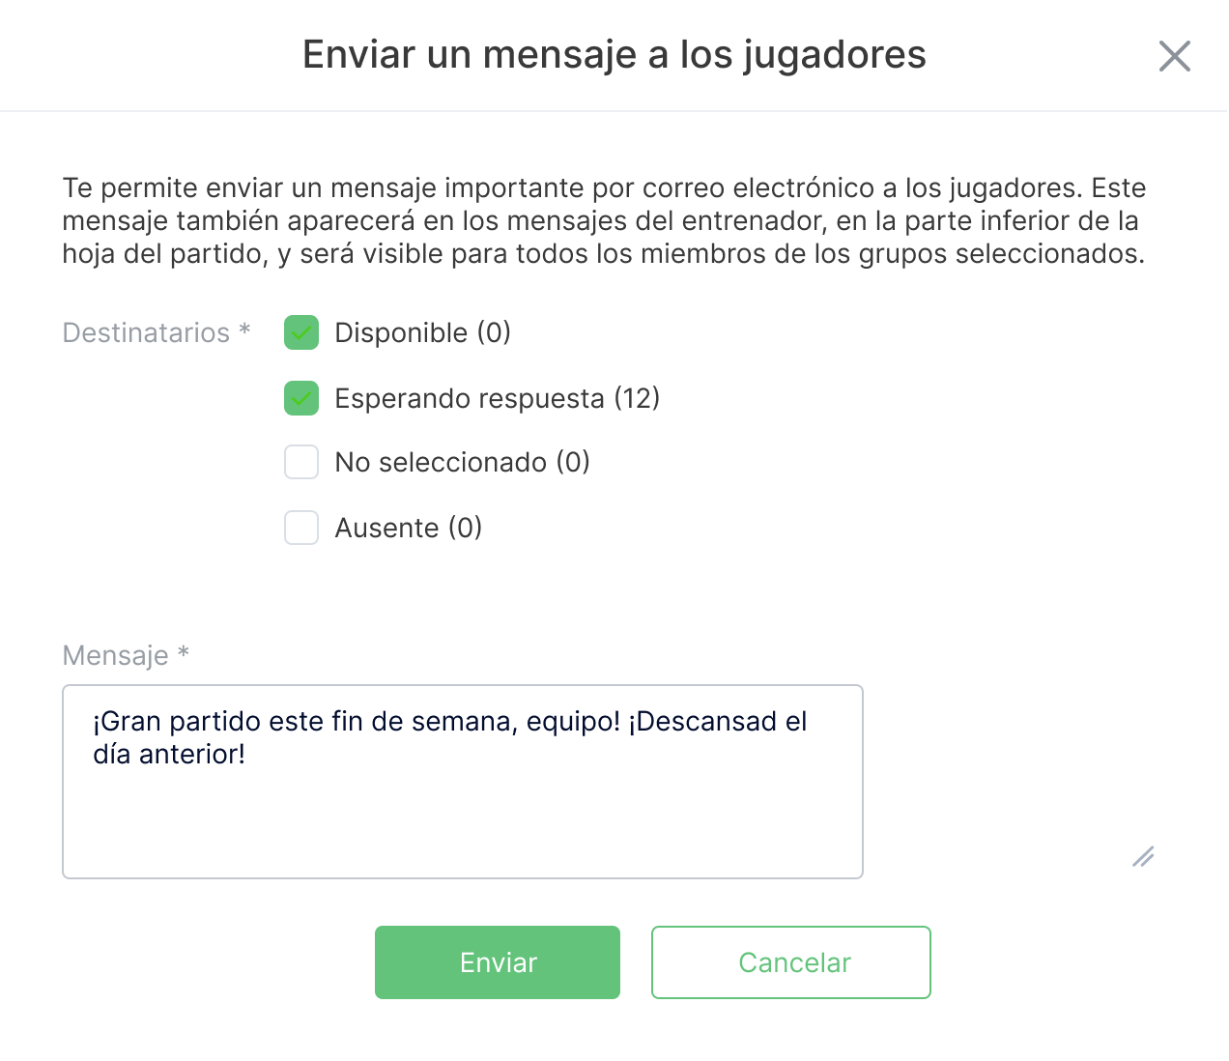Click the No seleccionado (0) label text

pyautogui.click(x=461, y=462)
